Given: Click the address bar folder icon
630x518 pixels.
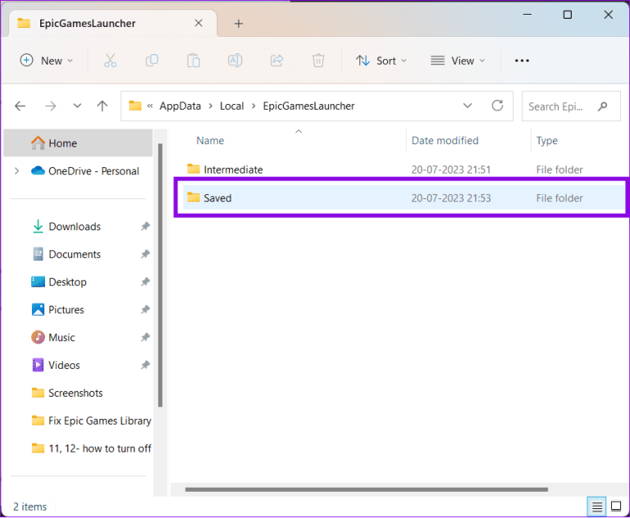Looking at the screenshot, I should tap(135, 106).
